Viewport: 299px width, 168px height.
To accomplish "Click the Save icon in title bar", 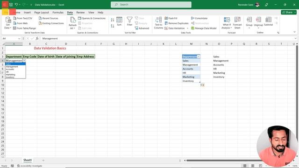I will [x=11, y=5].
